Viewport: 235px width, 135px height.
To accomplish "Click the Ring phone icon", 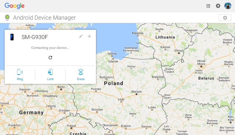I will point(20,72).
